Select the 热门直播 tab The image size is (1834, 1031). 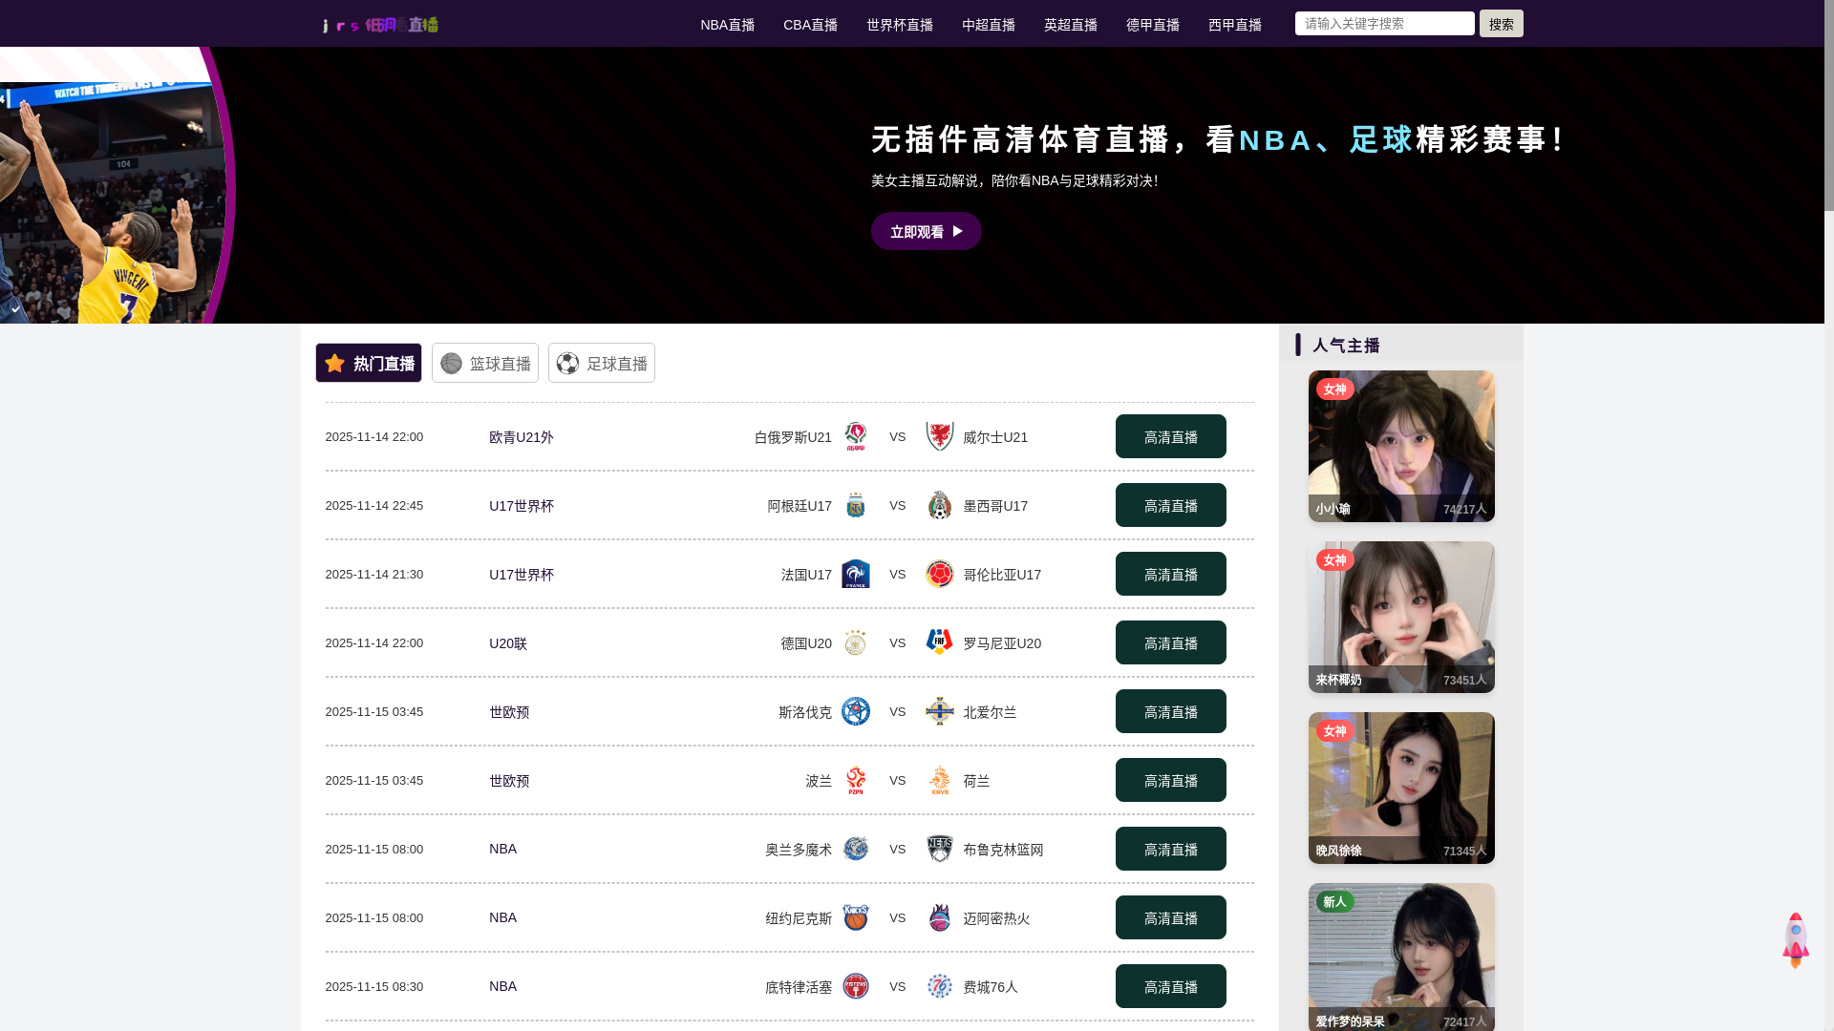[369, 363]
